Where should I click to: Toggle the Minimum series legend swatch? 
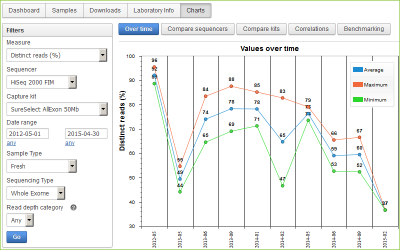358,99
